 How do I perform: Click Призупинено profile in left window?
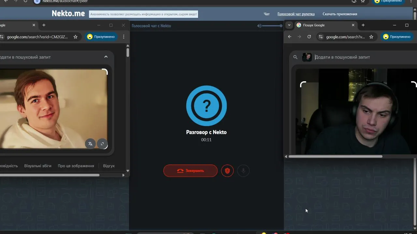click(x=101, y=37)
